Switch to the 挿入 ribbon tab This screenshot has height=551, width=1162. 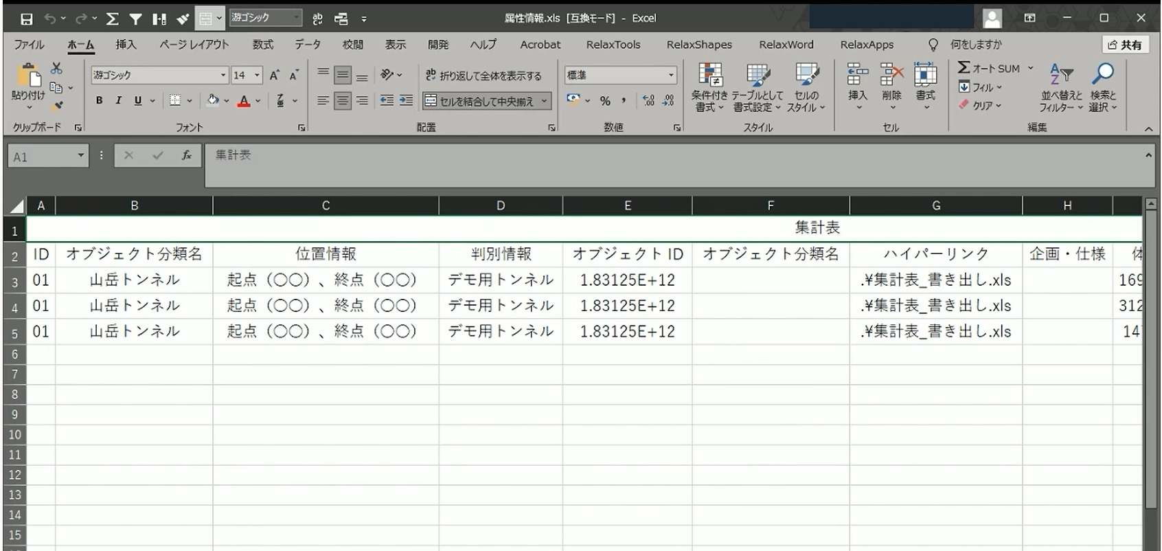126,45
